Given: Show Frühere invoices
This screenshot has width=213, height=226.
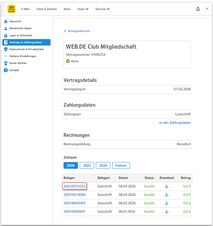Looking at the screenshot, I should pos(121,165).
